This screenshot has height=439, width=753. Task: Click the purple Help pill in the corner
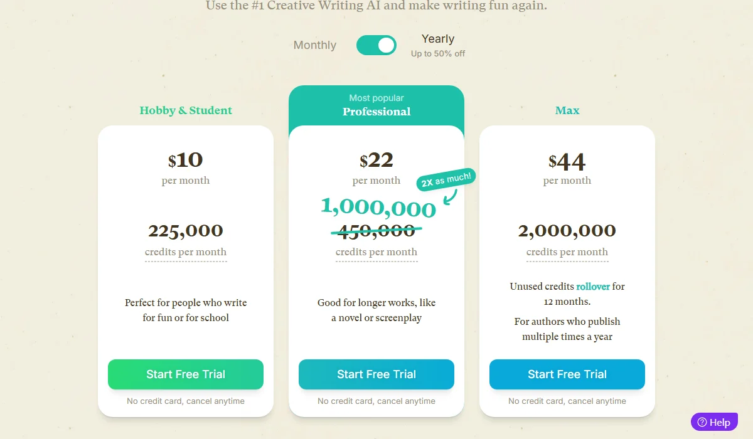click(714, 421)
